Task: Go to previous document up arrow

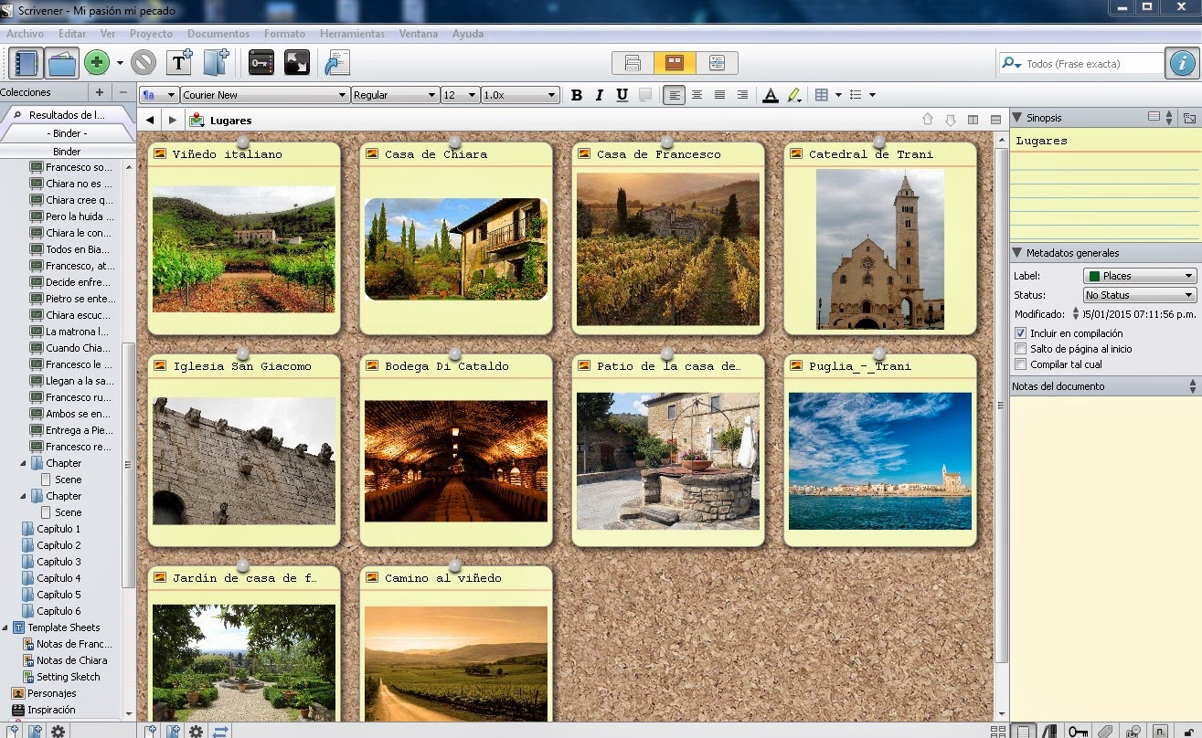Action: [x=928, y=120]
